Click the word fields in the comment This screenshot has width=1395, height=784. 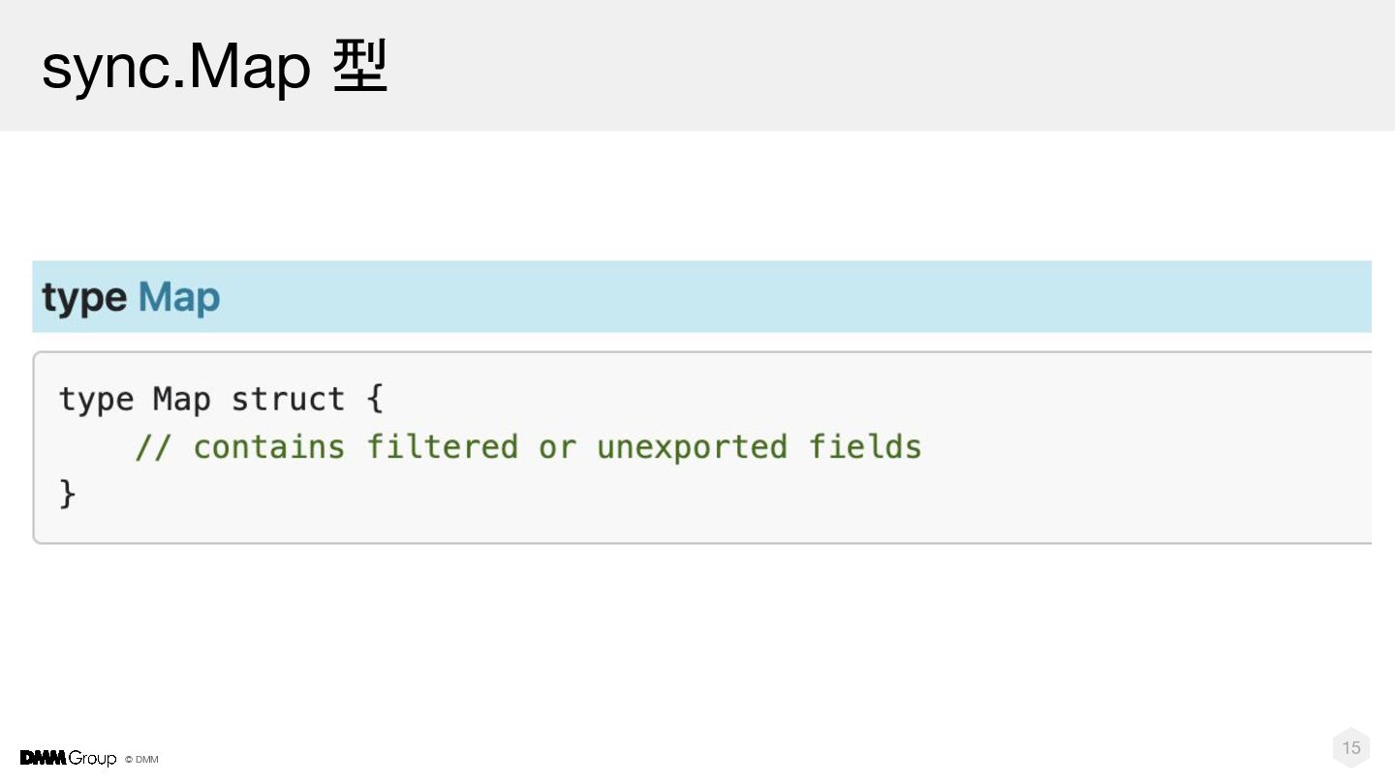pyautogui.click(x=865, y=446)
